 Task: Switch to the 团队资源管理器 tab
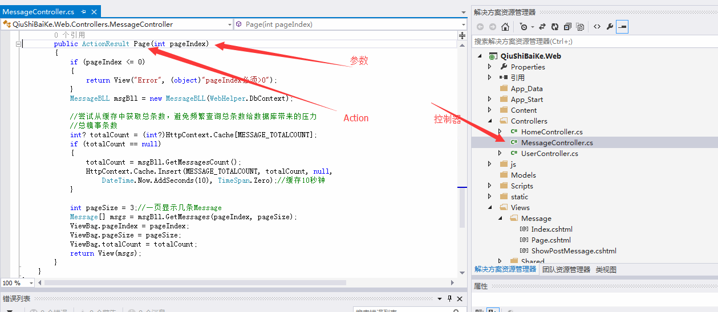[566, 269]
